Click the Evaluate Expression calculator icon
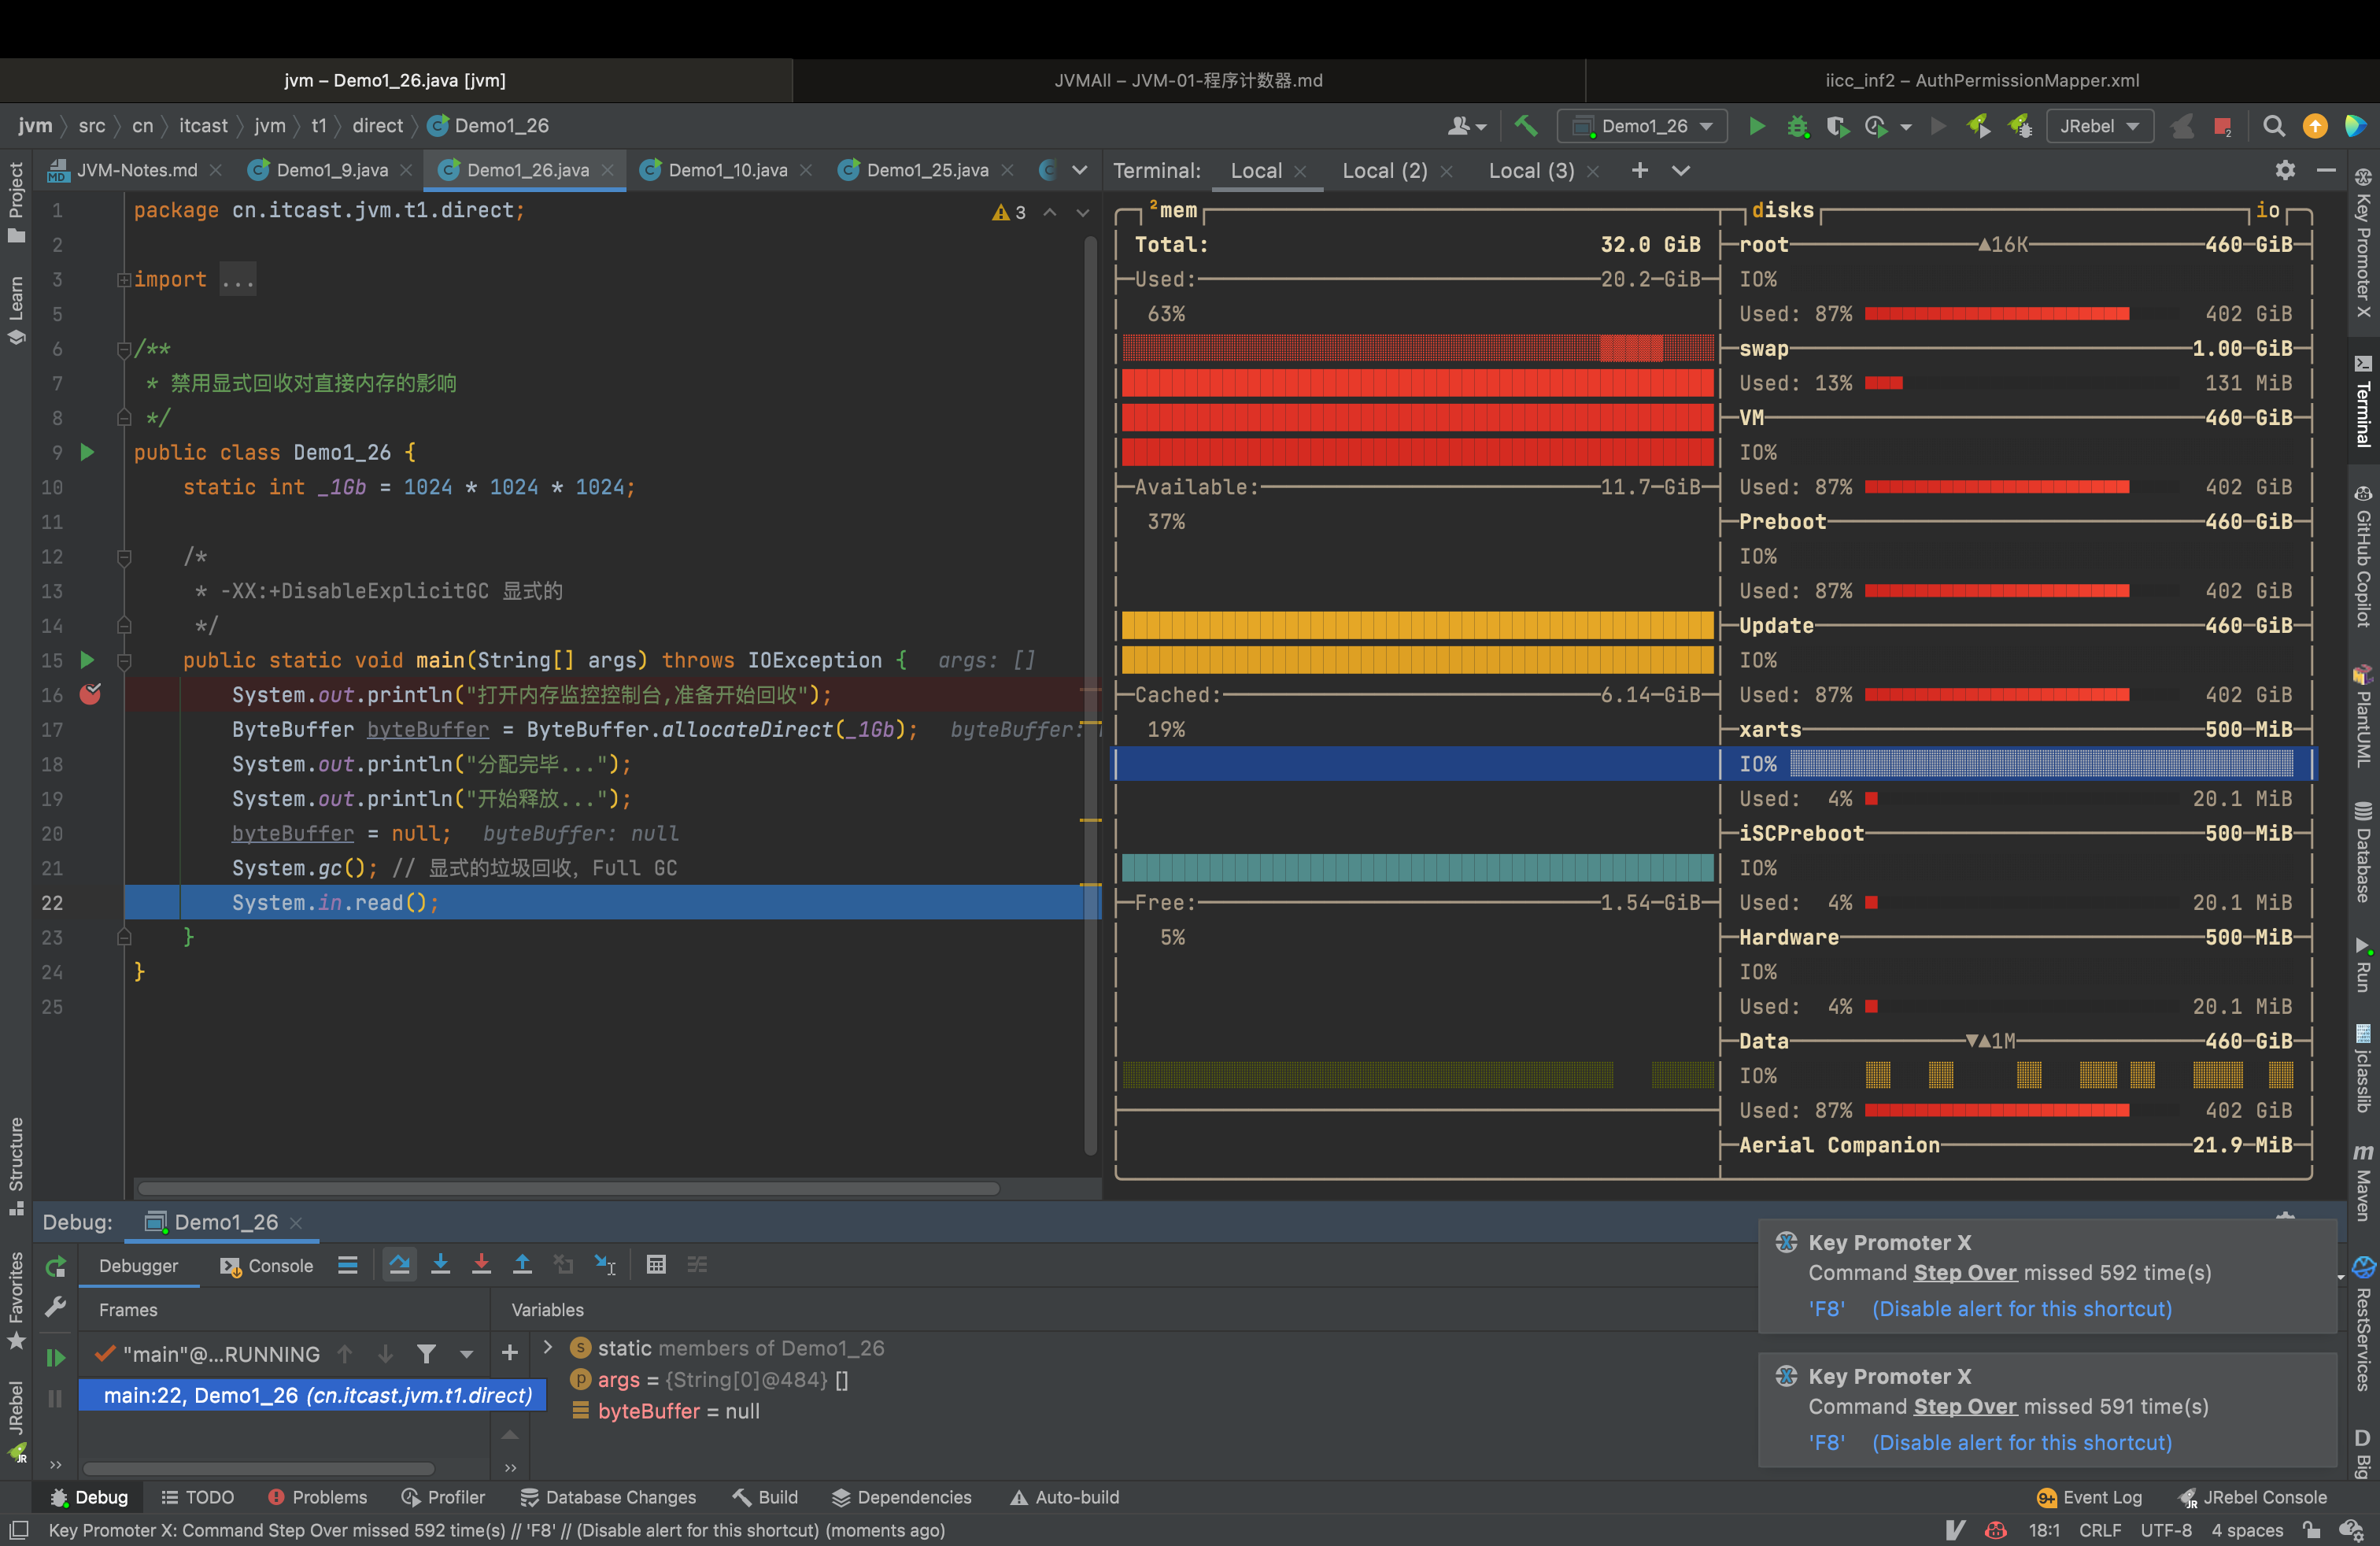 click(656, 1265)
